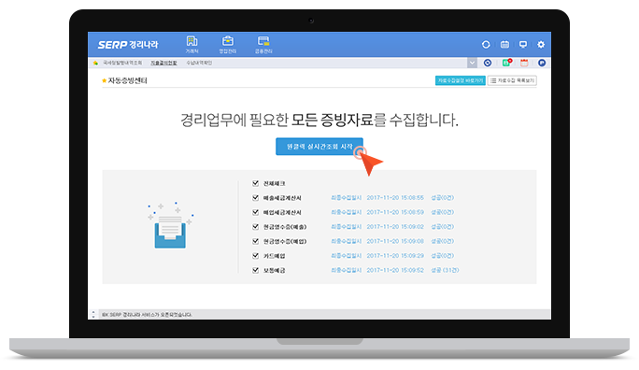Click the timestamp 2017-11-20 15:09:29
639x370 pixels.
click(395, 255)
